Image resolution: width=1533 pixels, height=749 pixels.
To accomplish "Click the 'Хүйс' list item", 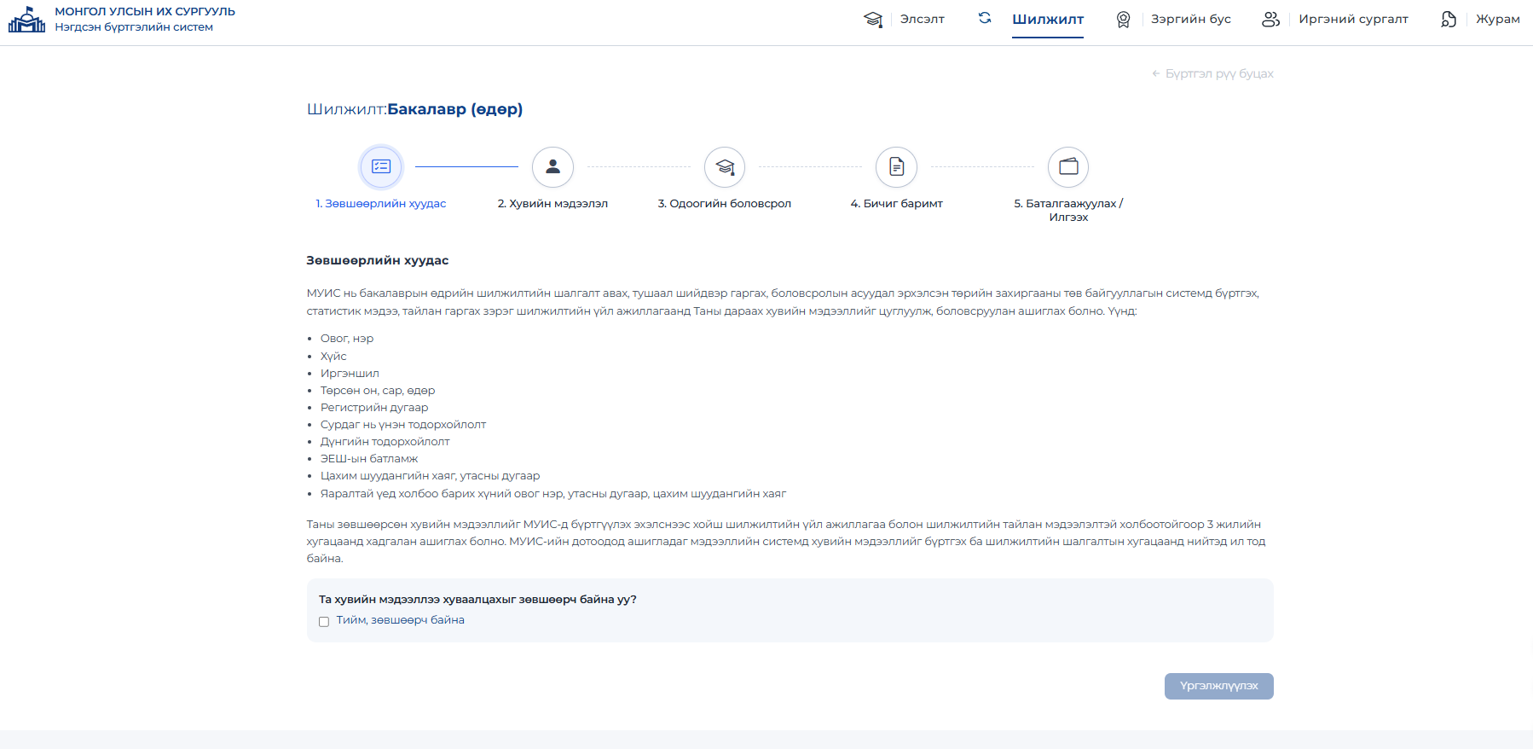I will [333, 357].
